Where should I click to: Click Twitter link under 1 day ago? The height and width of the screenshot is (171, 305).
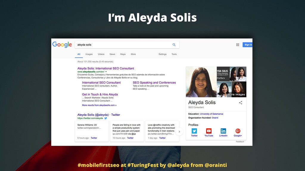[162, 138]
